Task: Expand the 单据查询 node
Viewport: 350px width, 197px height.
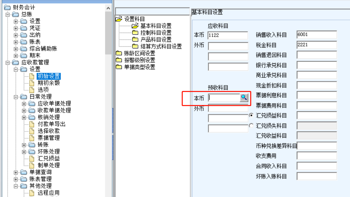Action: [x=15, y=172]
